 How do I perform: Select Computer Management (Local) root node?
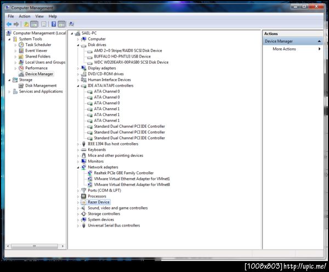(x=39, y=33)
